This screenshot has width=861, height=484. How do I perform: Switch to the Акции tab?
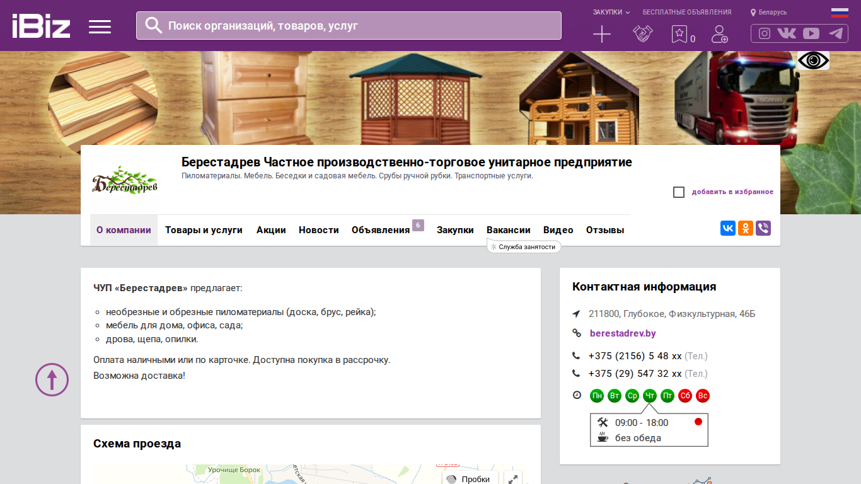pyautogui.click(x=271, y=230)
